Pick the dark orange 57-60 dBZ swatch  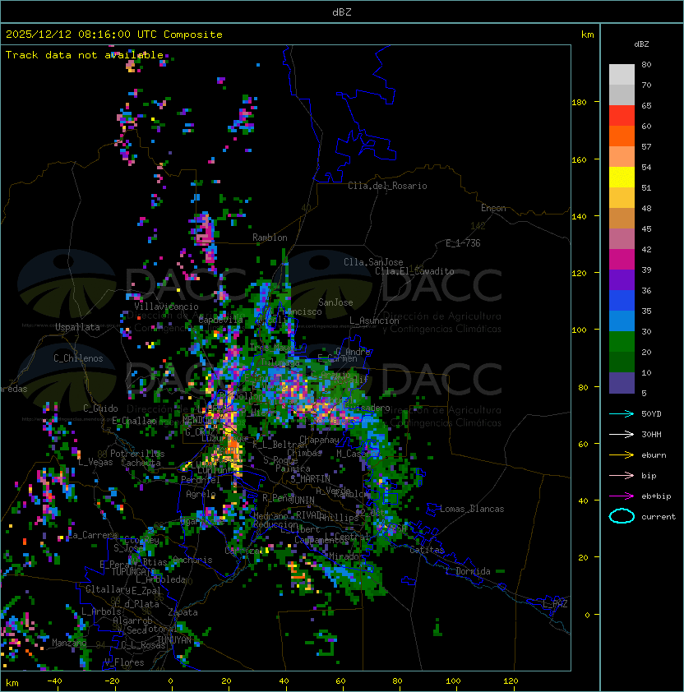tap(622, 136)
